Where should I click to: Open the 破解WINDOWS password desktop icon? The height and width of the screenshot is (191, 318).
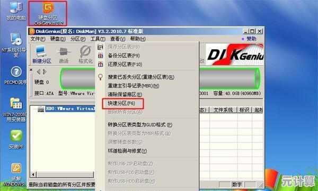coord(15,175)
